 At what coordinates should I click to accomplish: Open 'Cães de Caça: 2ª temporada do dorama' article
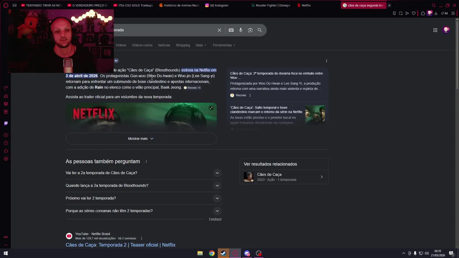click(x=276, y=75)
